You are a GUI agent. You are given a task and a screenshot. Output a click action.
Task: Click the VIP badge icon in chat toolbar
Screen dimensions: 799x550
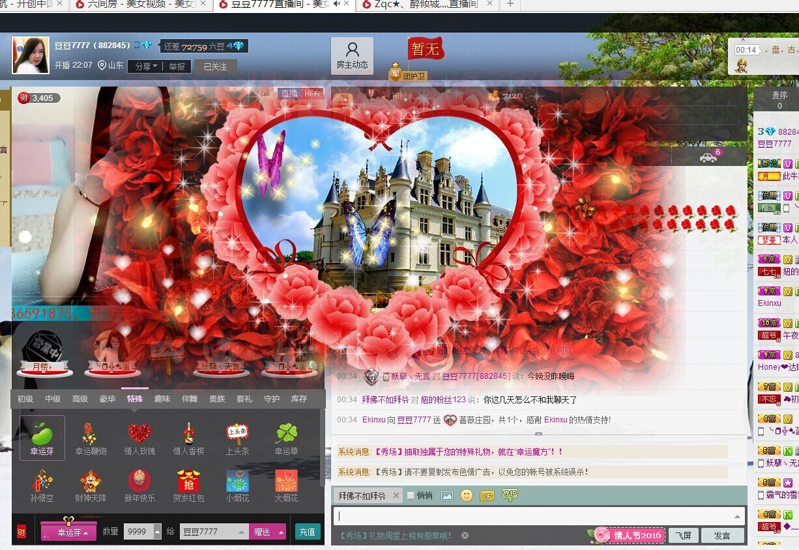tap(487, 495)
